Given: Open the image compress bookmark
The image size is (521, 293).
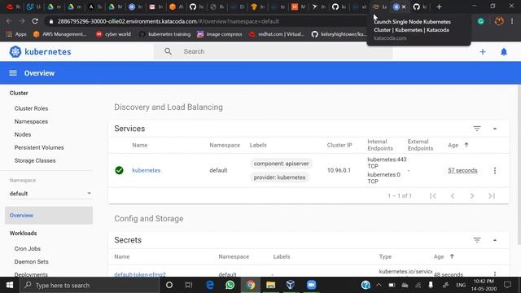Looking at the screenshot, I should 220,34.
